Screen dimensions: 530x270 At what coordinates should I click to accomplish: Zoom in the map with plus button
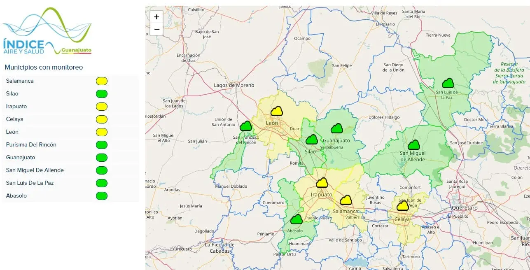[156, 17]
